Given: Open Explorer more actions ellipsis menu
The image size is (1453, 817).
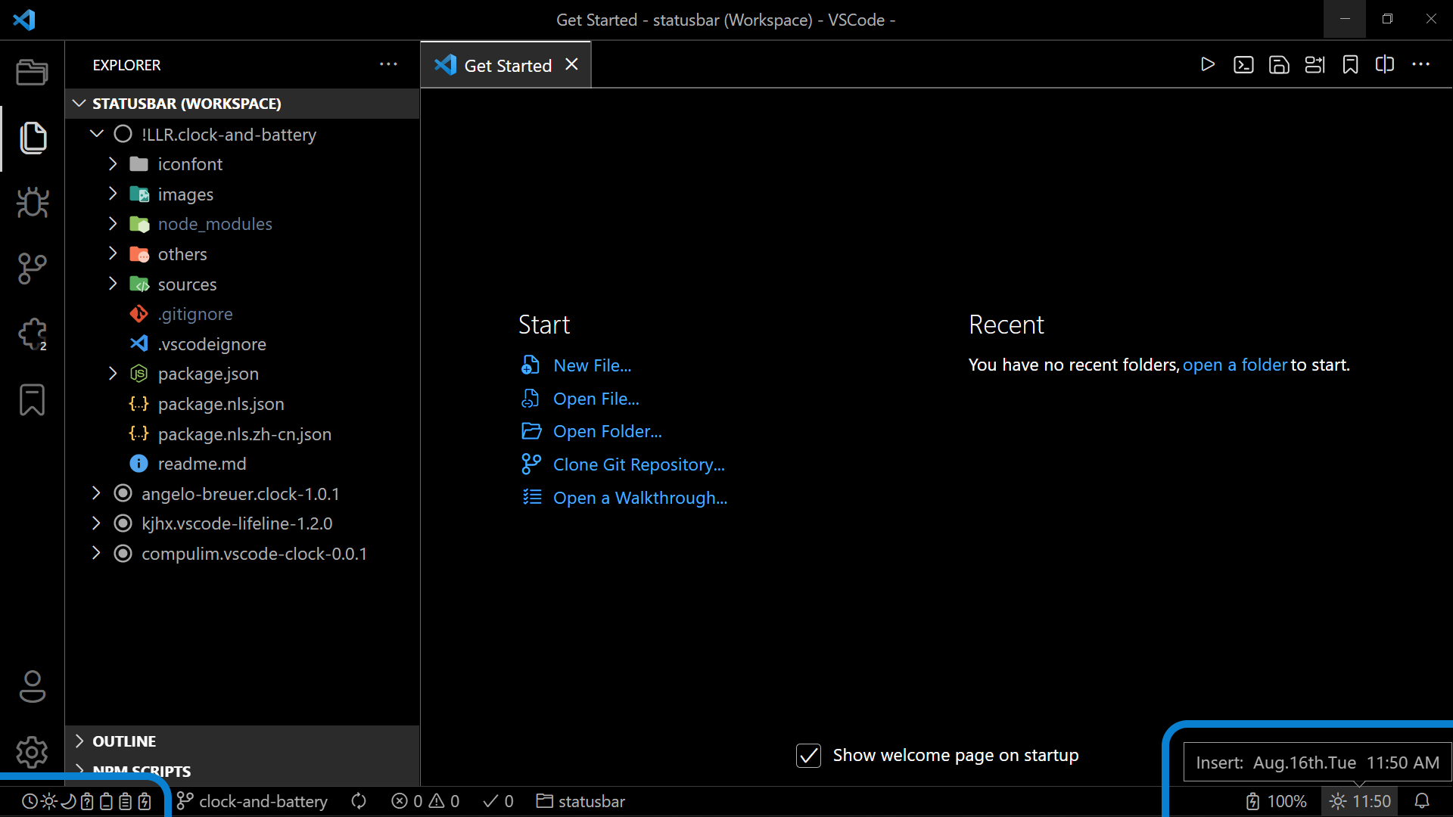Looking at the screenshot, I should pyautogui.click(x=388, y=65).
